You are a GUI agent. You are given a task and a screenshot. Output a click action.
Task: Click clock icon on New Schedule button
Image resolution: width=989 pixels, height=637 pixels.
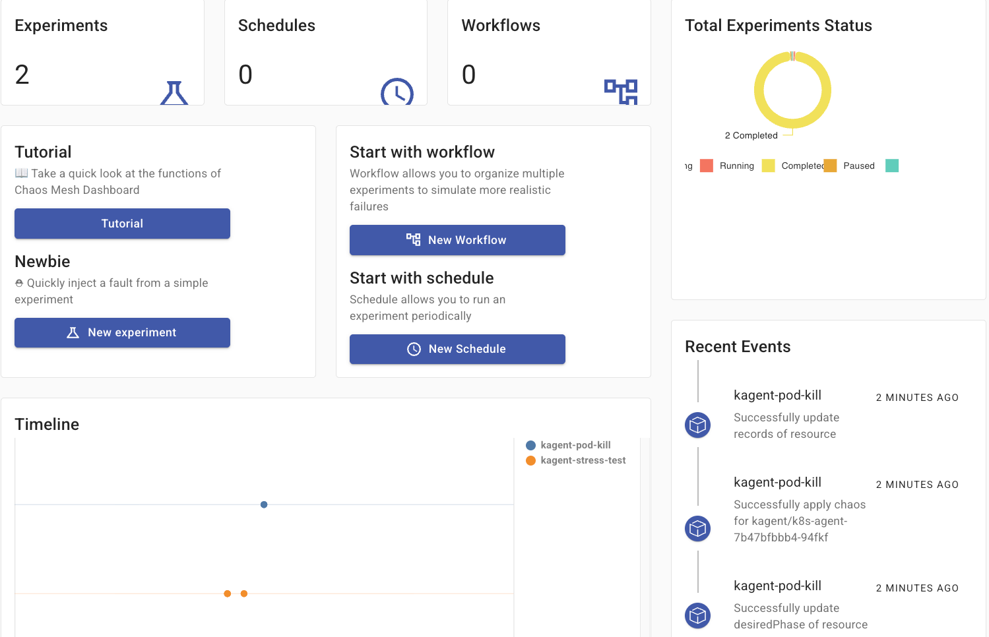414,349
